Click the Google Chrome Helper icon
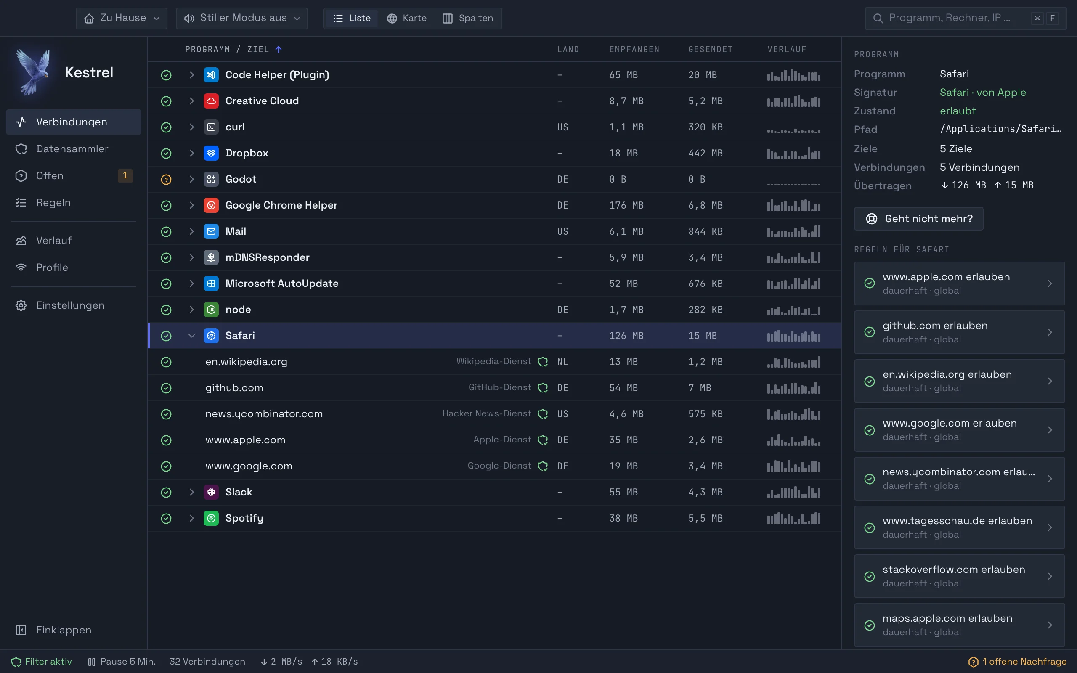1077x673 pixels. 211,205
